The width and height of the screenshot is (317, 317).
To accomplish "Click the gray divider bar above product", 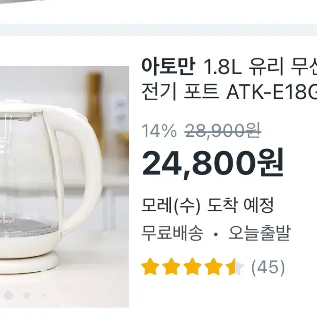I will click(x=158, y=30).
